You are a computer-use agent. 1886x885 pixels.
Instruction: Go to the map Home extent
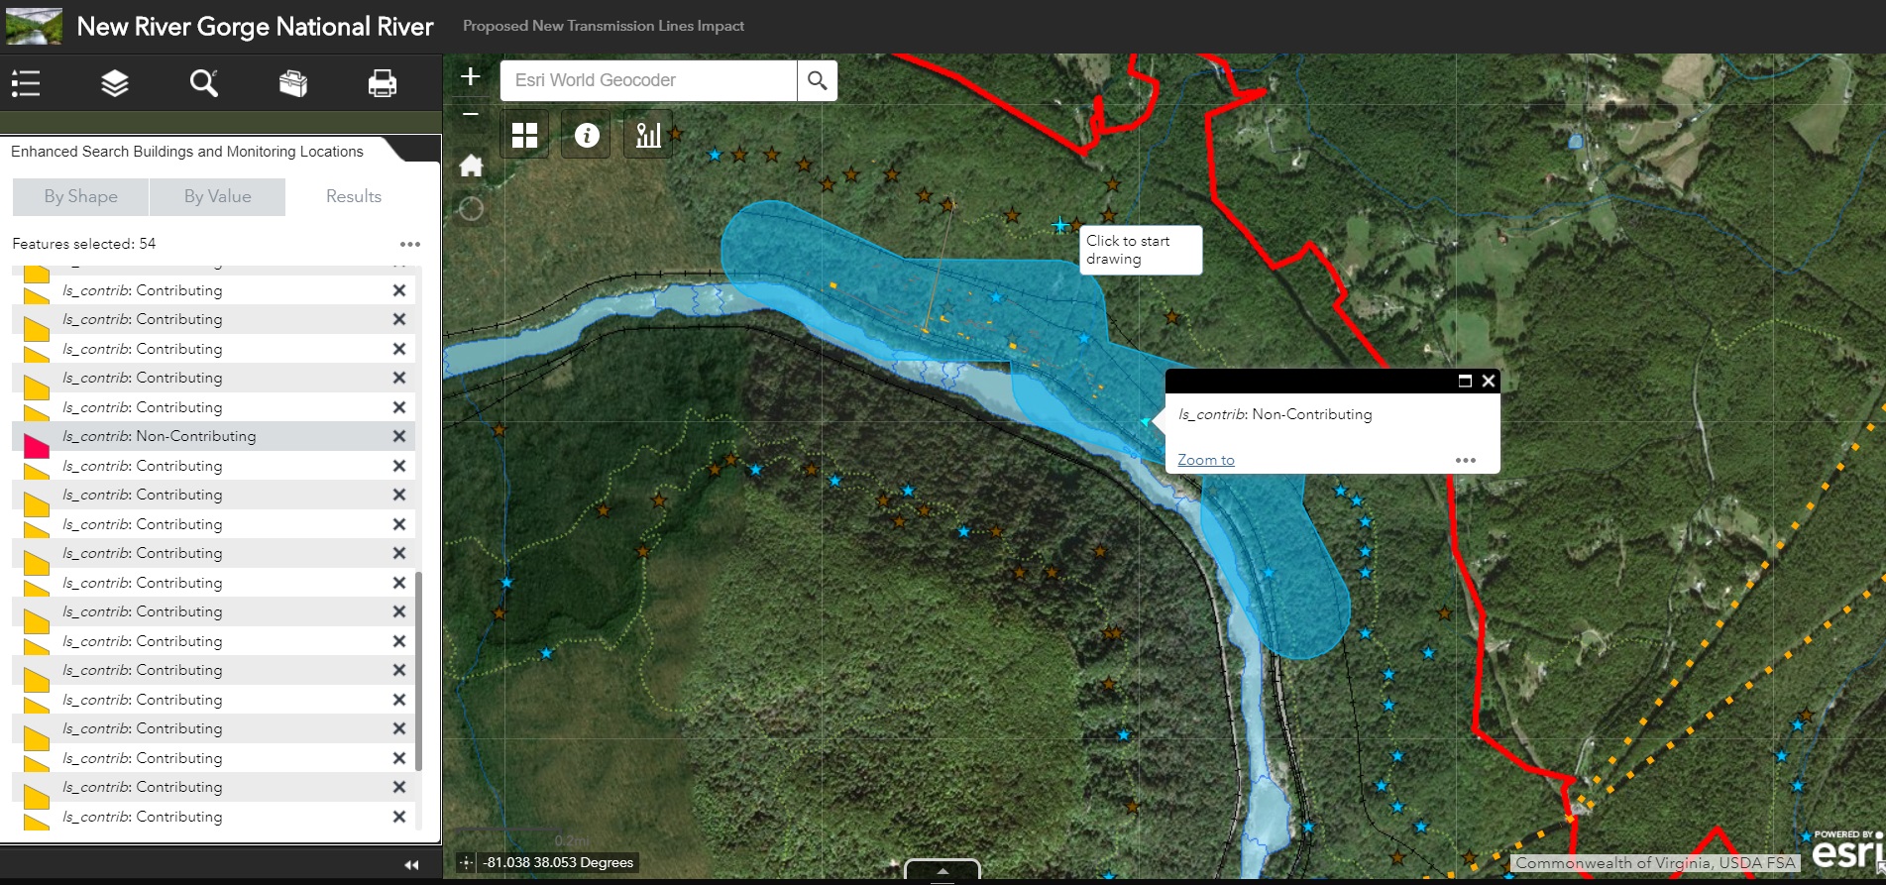471,166
